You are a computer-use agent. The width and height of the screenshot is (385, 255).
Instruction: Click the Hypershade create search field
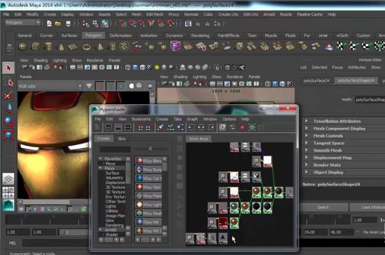115,149
